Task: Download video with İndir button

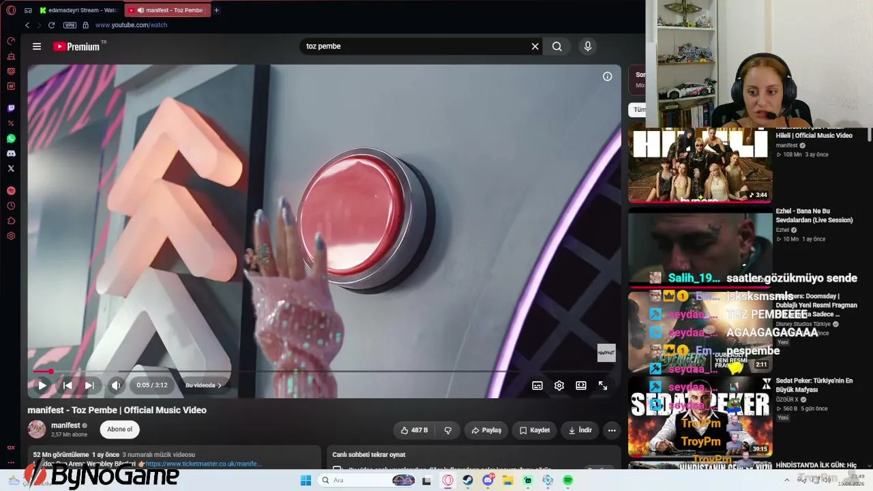Action: coord(580,430)
